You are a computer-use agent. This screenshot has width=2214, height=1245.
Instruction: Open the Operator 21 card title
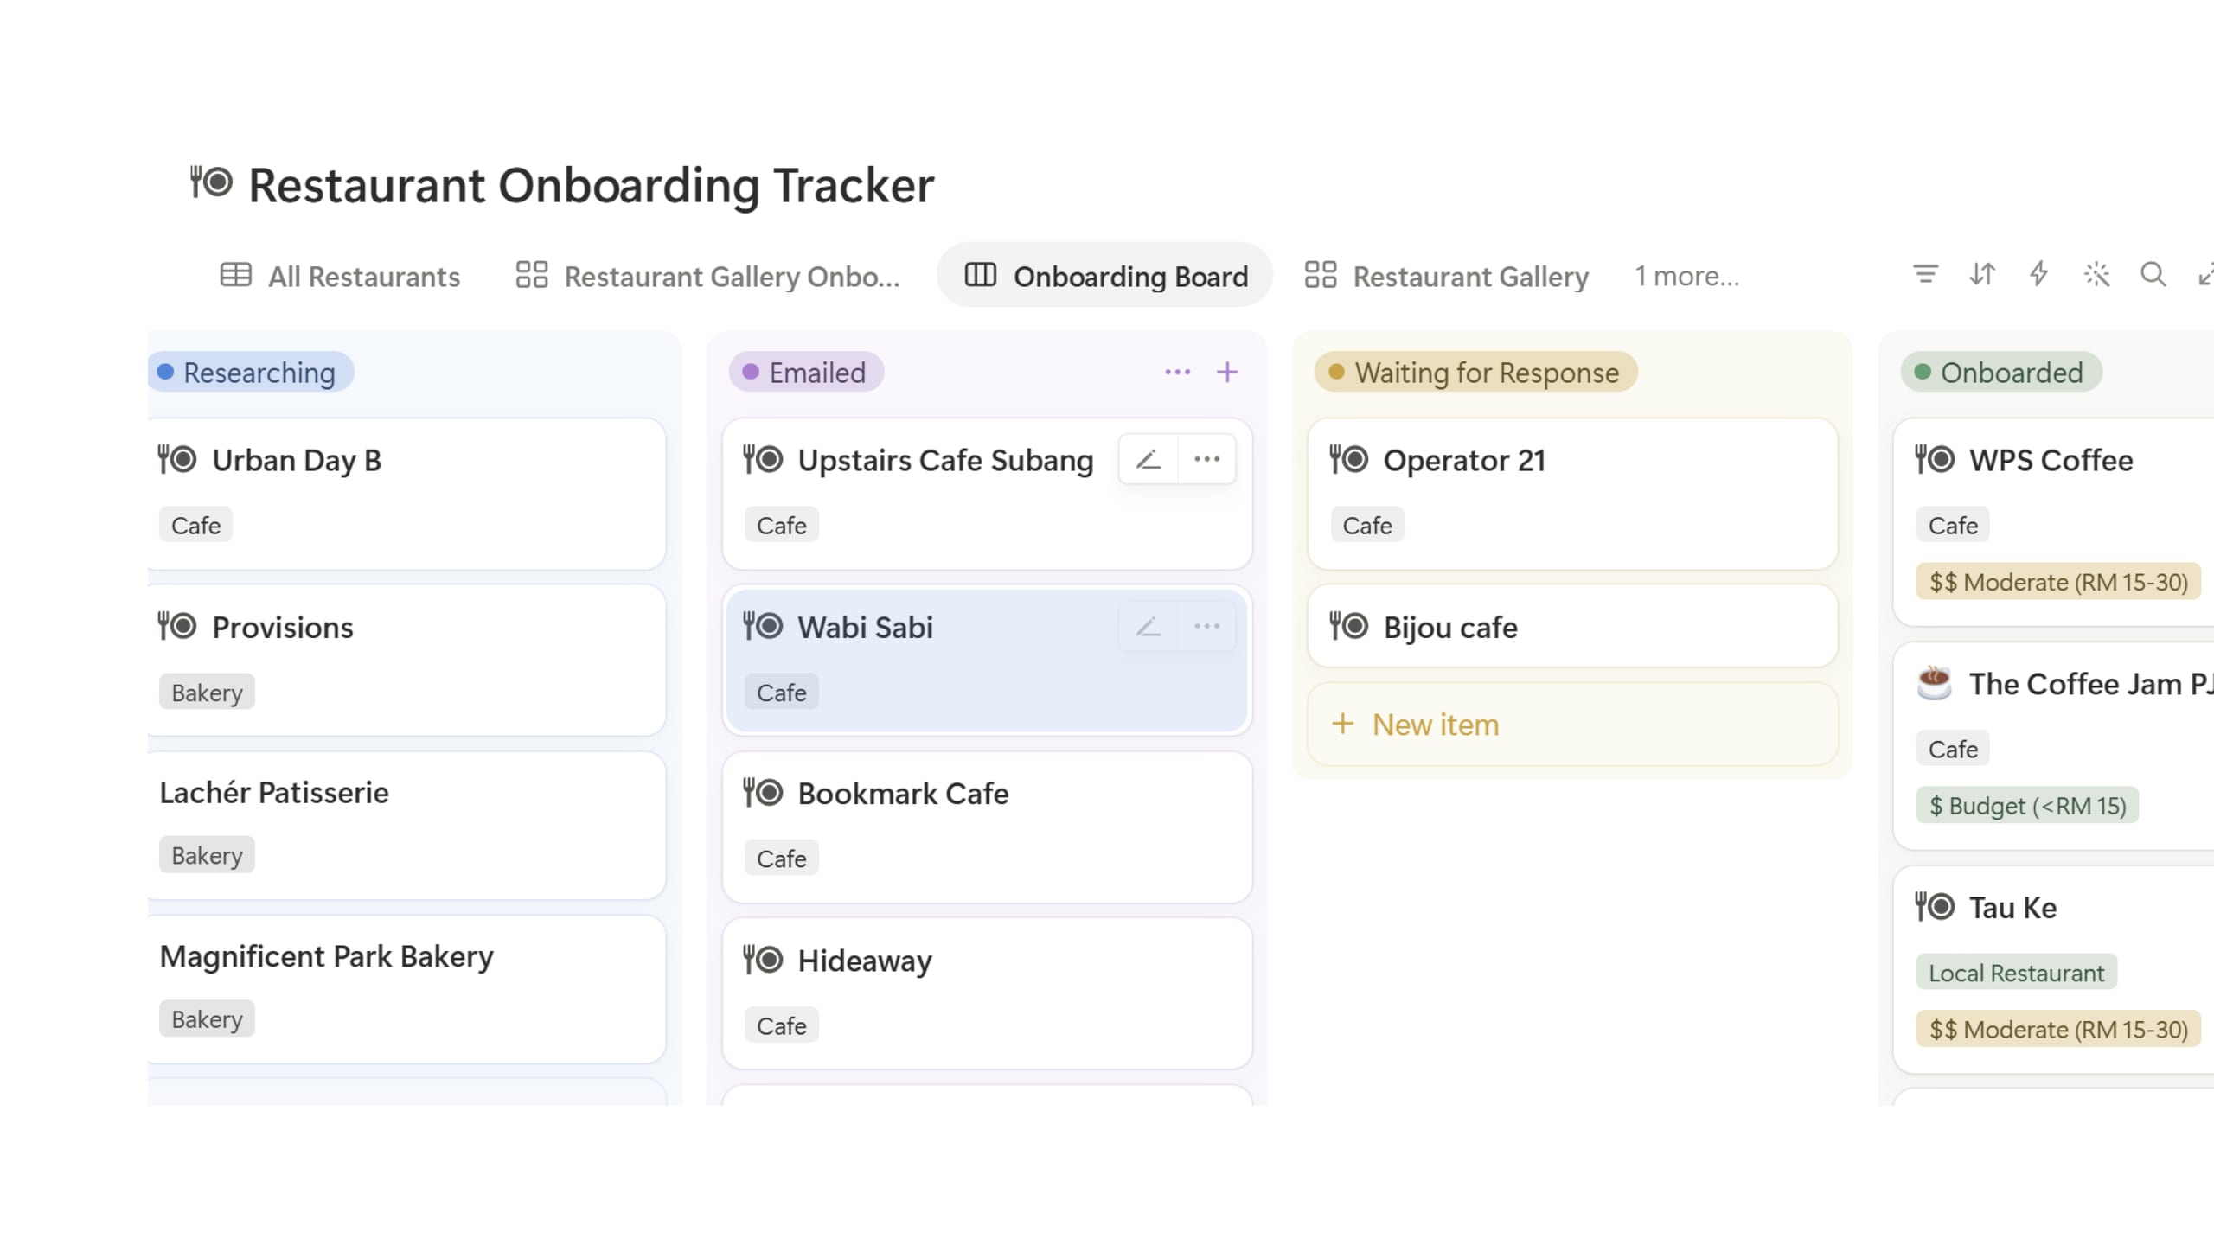pyautogui.click(x=1464, y=460)
